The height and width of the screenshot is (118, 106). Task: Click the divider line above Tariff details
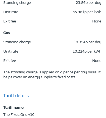coord(53,86)
